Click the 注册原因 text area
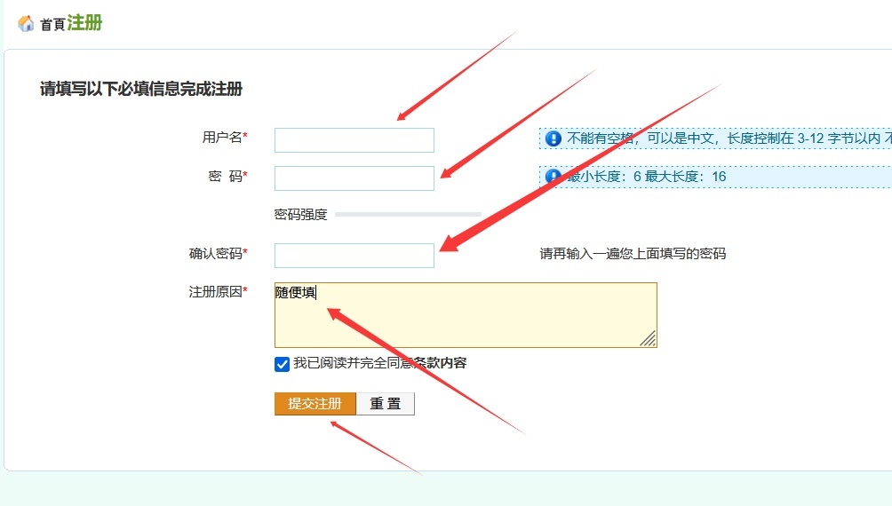The image size is (892, 506). coord(465,315)
